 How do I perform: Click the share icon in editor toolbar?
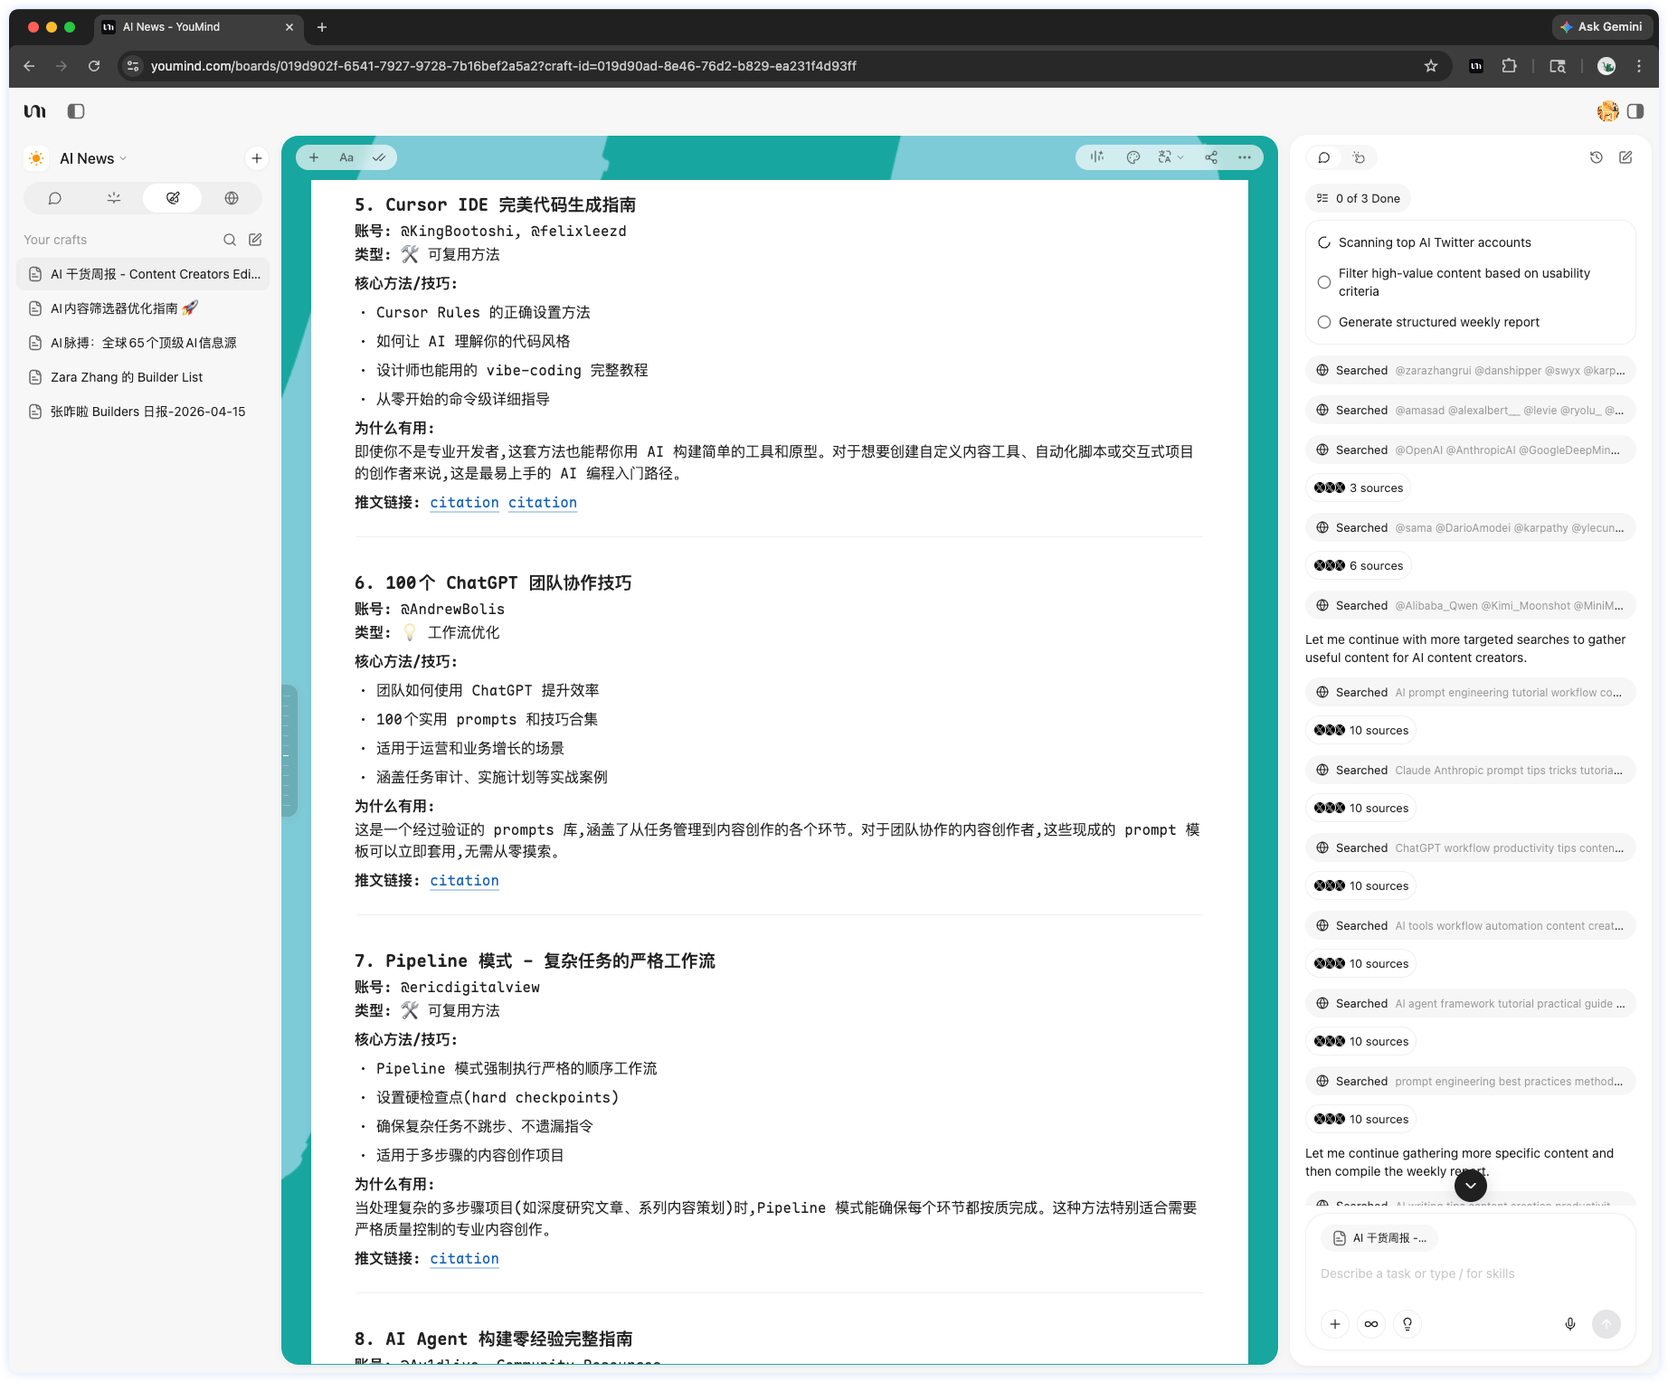(x=1211, y=157)
